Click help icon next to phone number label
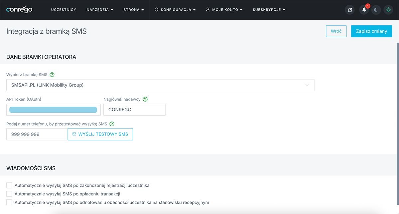This screenshot has width=399, height=214. (x=112, y=124)
